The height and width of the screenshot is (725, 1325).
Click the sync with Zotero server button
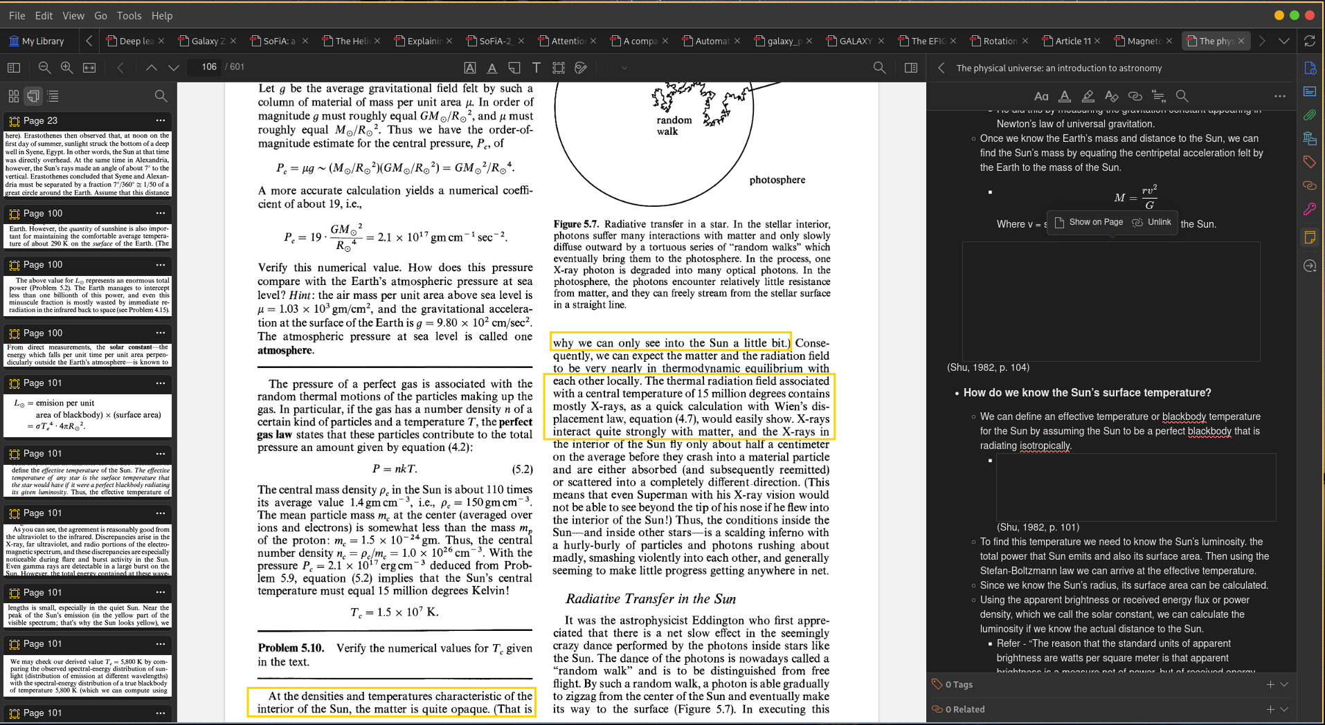coord(1310,41)
